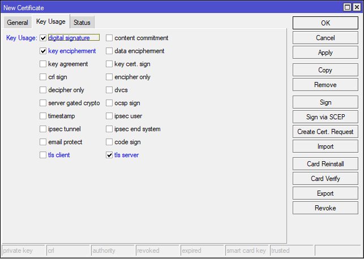The image size is (364, 259).
Task: Click the Sign button
Action: point(326,102)
